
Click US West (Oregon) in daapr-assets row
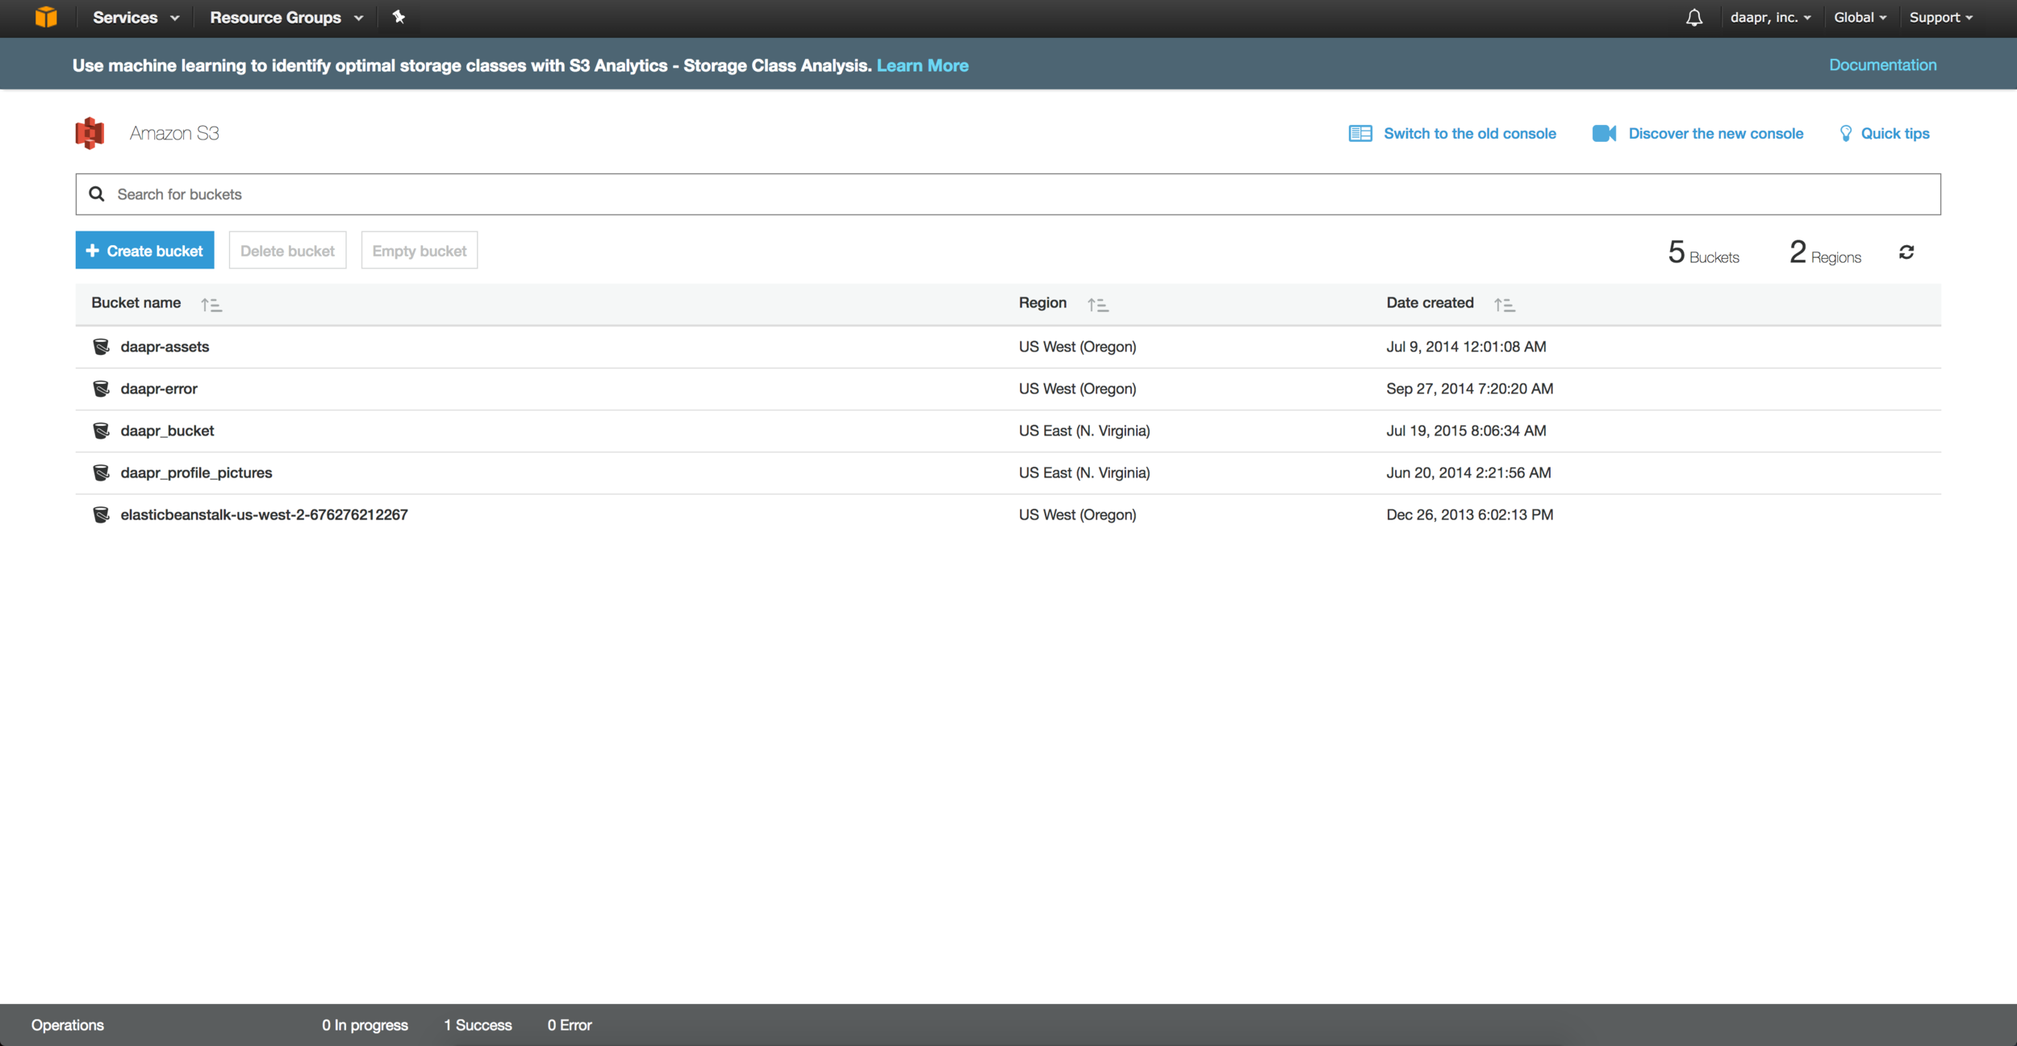point(1077,347)
